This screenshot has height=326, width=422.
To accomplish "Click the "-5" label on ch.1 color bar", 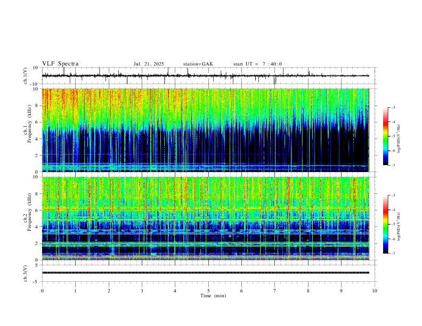I will pos(393,136).
